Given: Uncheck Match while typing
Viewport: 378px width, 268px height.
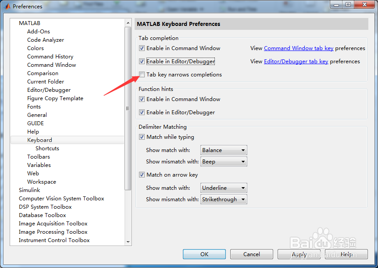Looking at the screenshot, I should (142, 137).
